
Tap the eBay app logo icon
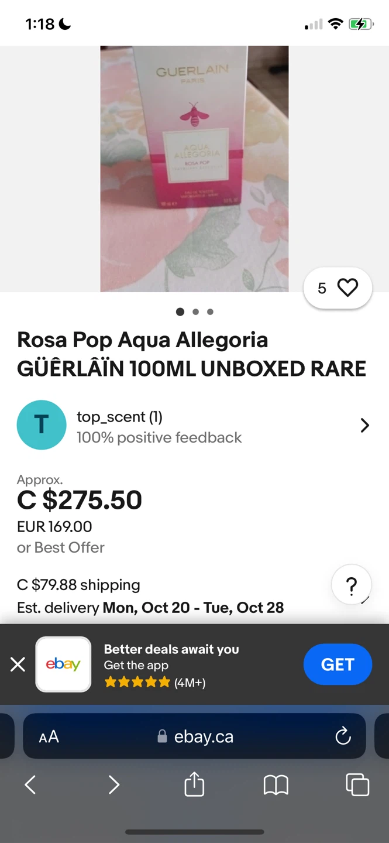coord(63,664)
